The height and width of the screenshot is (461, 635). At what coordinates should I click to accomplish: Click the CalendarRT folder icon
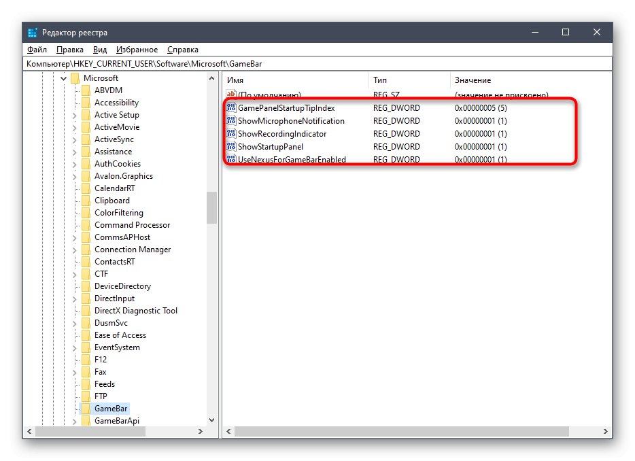pos(86,188)
